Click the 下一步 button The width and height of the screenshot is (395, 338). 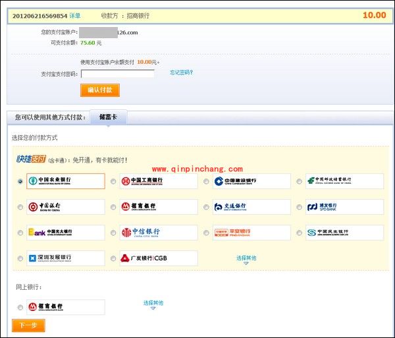[28, 325]
